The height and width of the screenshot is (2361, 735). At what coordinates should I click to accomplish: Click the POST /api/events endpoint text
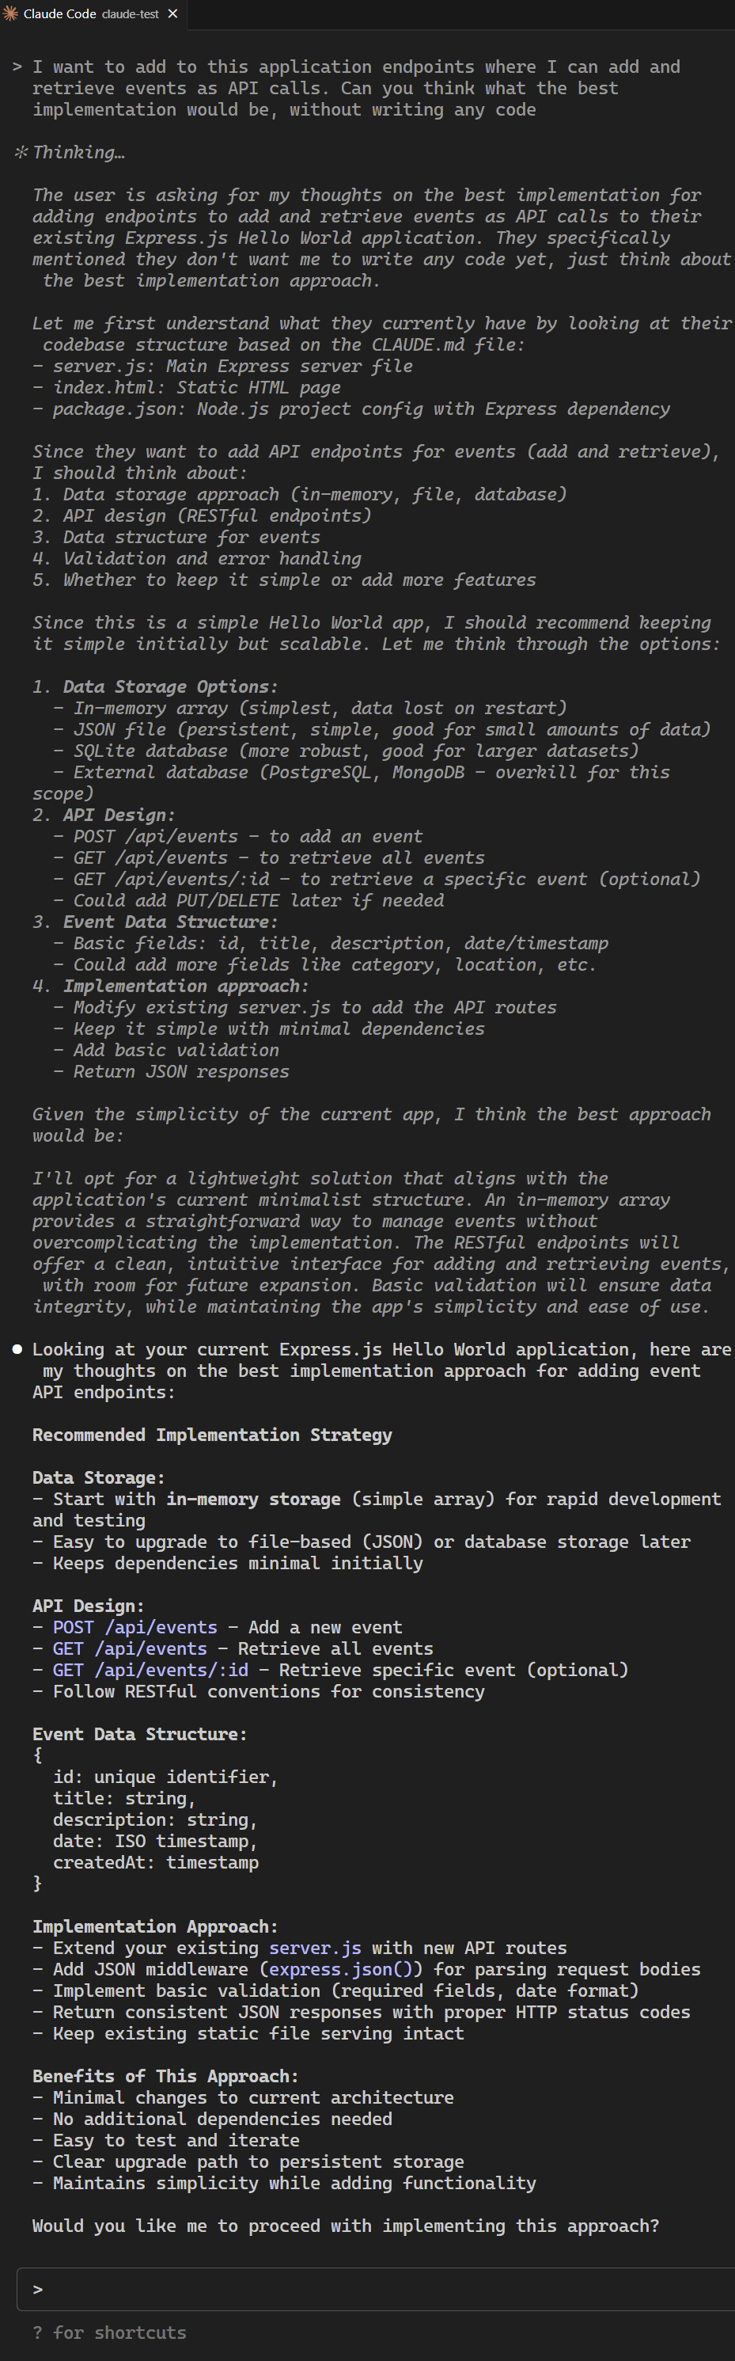[x=134, y=1626]
